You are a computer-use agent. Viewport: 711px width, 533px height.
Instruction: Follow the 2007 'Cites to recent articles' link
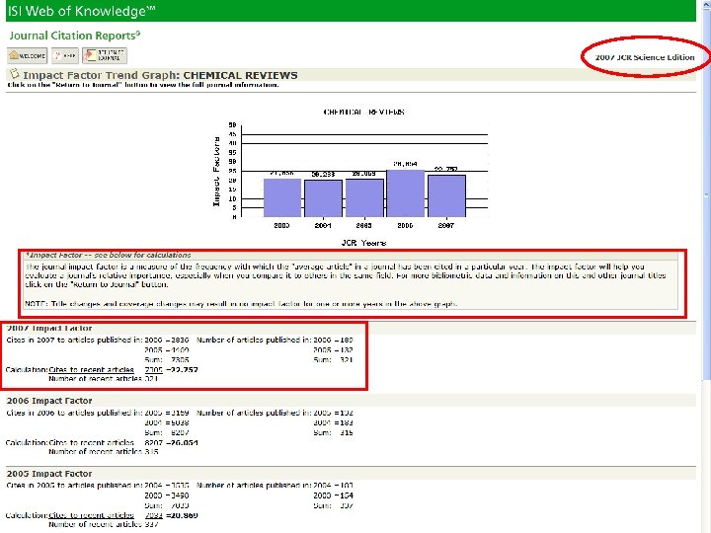(91, 370)
